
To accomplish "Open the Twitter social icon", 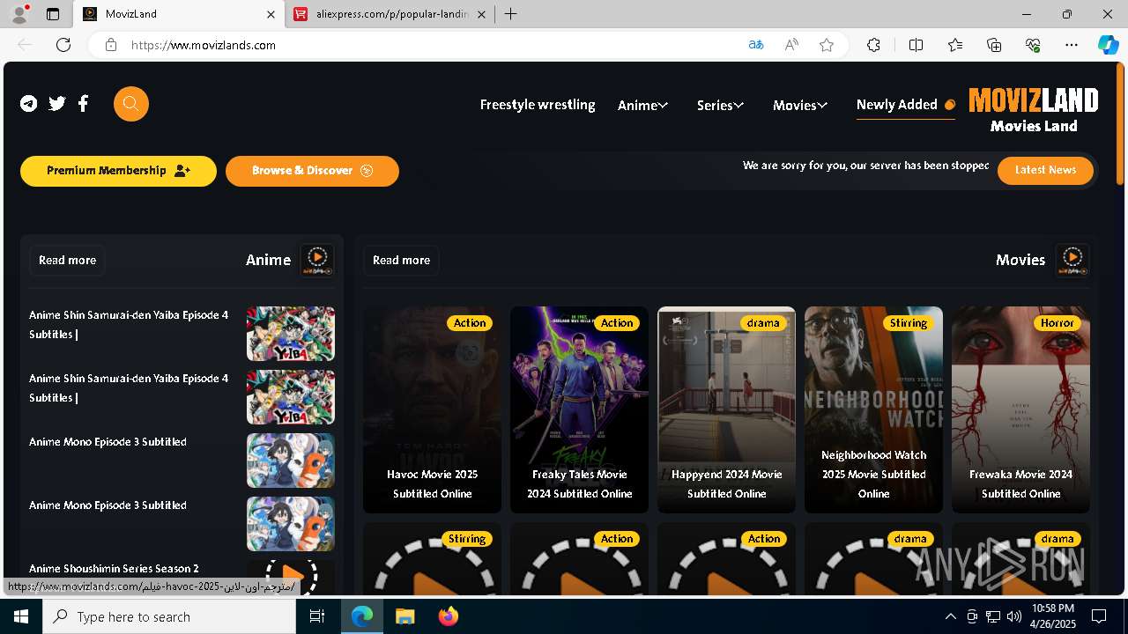I will [57, 104].
